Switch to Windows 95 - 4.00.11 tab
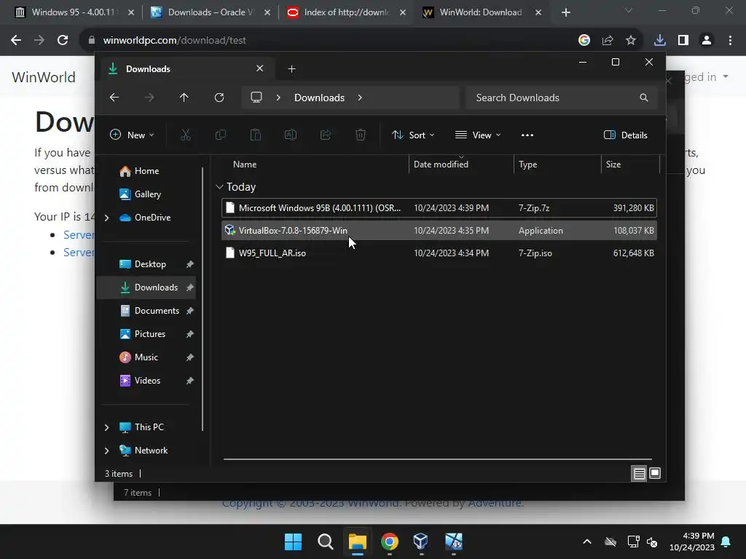The width and height of the screenshot is (746, 559). pyautogui.click(x=74, y=12)
